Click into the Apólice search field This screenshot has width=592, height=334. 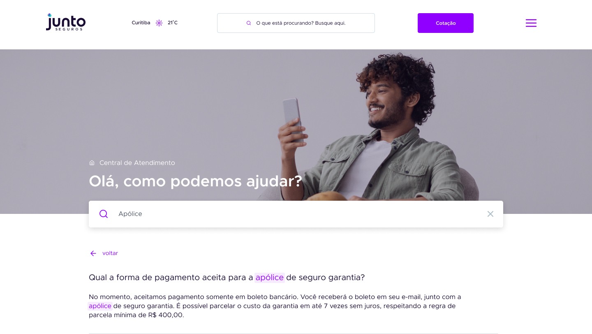[296, 214]
